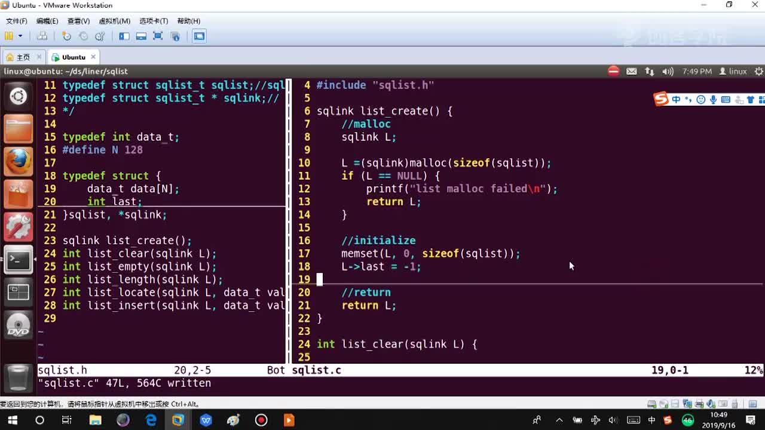Image resolution: width=765 pixels, height=430 pixels.
Task: Open File Explorer from Windows taskbar
Action: click(x=95, y=420)
